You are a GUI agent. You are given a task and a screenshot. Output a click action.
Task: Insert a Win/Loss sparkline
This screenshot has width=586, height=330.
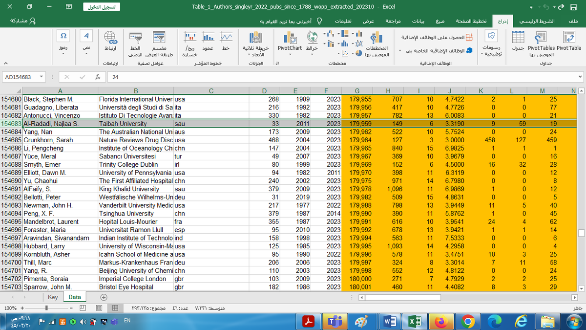tap(190, 44)
